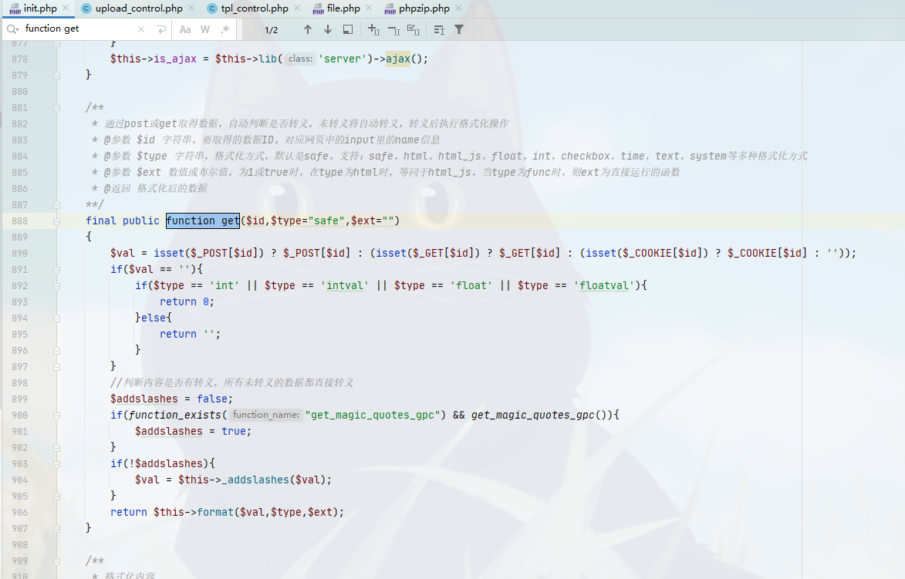Go to previous search occurrence
The width and height of the screenshot is (905, 579).
(308, 29)
